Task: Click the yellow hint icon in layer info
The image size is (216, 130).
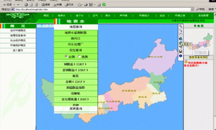Action: tap(186, 62)
